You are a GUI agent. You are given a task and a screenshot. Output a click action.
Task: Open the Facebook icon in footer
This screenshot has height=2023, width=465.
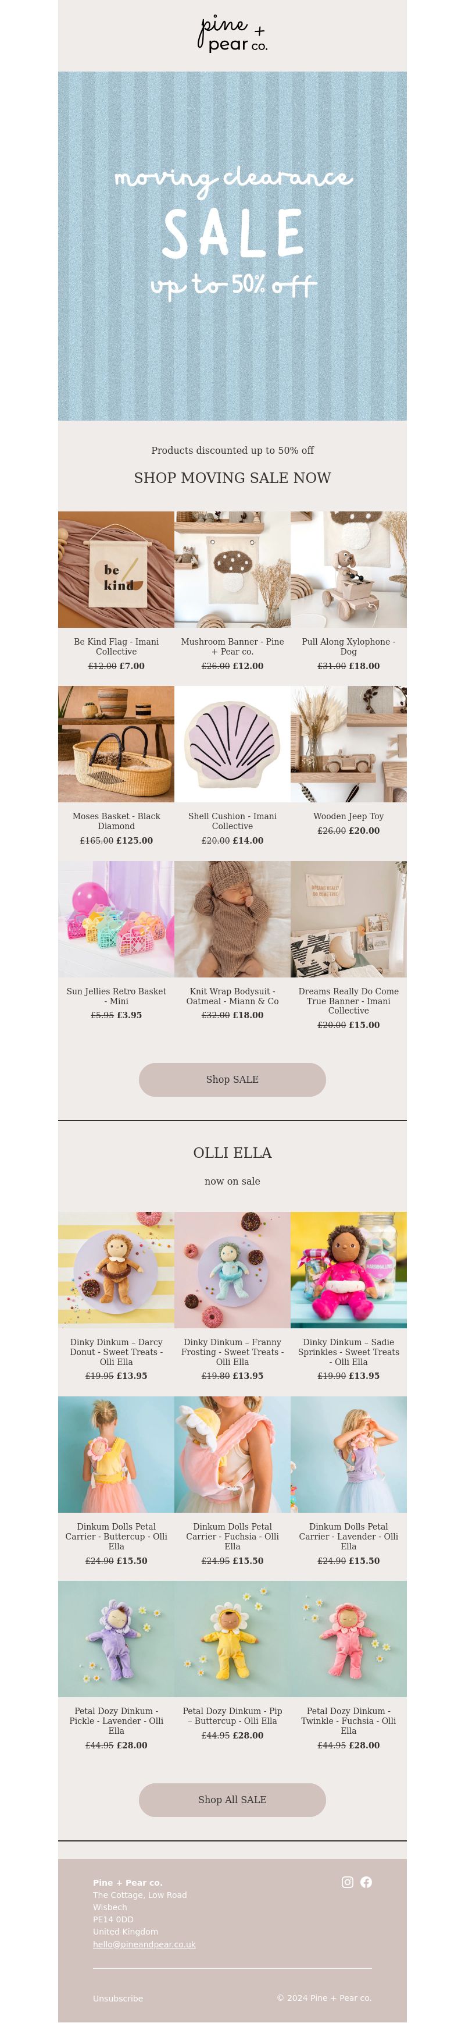tap(366, 1882)
